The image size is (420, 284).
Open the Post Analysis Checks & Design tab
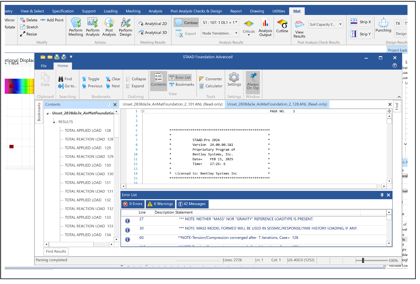pyautogui.click(x=196, y=11)
